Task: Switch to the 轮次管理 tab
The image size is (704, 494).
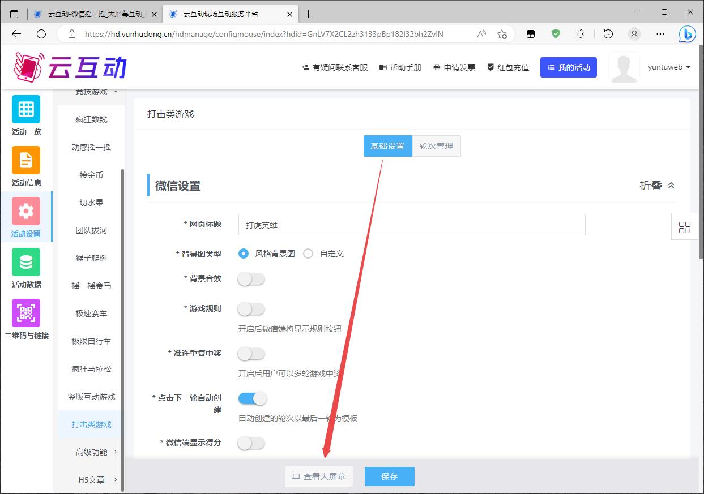Action: coord(436,146)
